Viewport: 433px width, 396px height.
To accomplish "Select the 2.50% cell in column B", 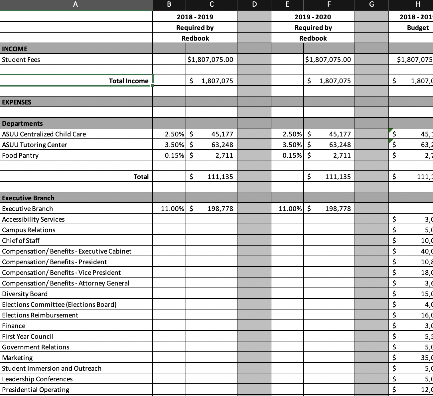I will 169,134.
